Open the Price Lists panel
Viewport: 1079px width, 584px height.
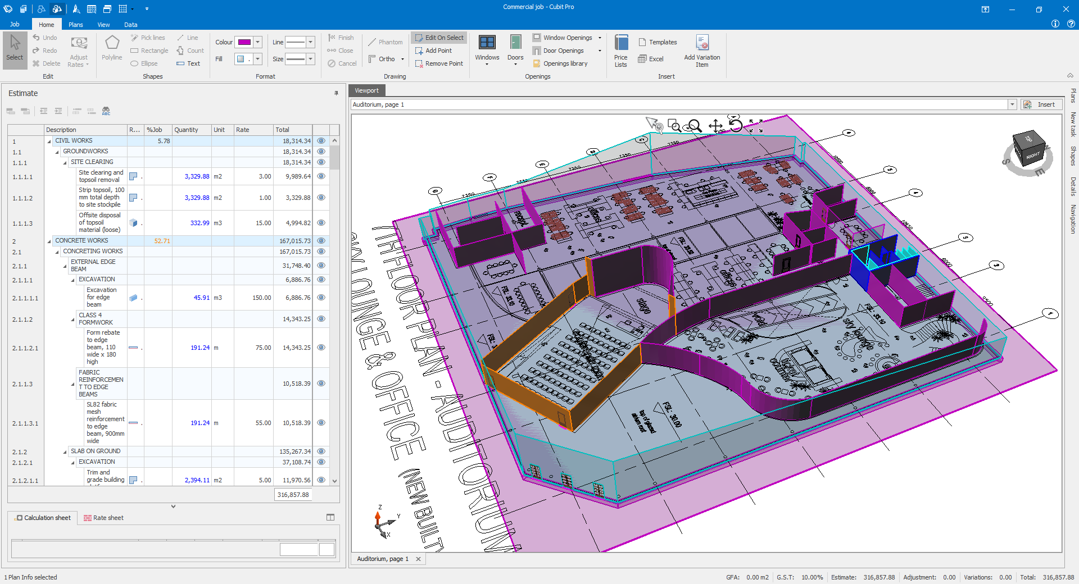pos(620,49)
